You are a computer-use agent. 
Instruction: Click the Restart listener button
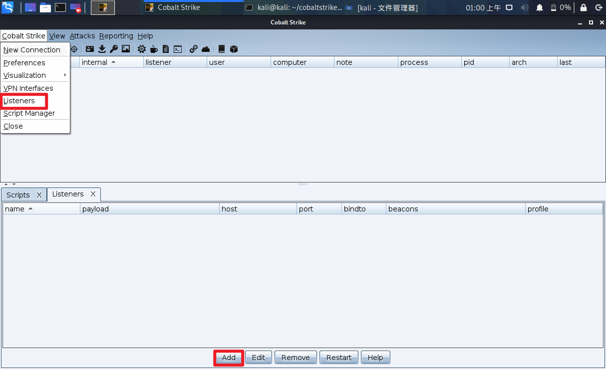point(339,358)
